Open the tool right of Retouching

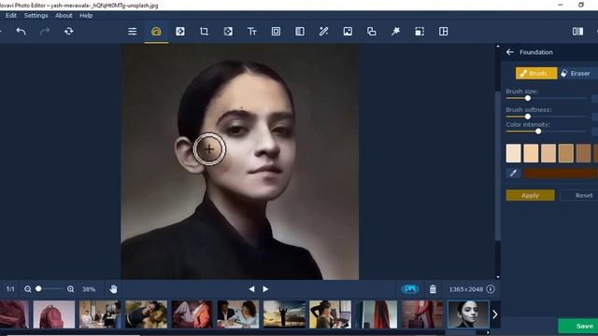click(x=180, y=31)
